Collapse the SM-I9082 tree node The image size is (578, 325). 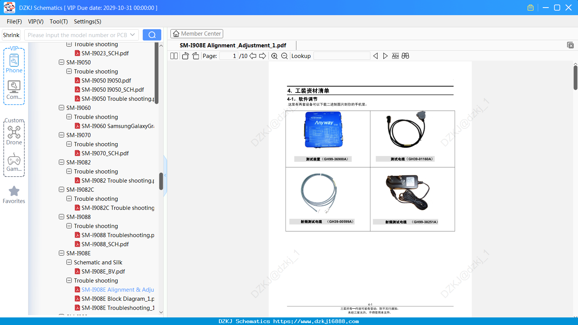pyautogui.click(x=61, y=162)
